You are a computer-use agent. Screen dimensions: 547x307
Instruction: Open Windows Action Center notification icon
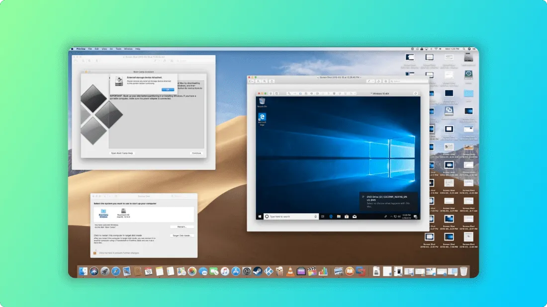pyautogui.click(x=416, y=217)
